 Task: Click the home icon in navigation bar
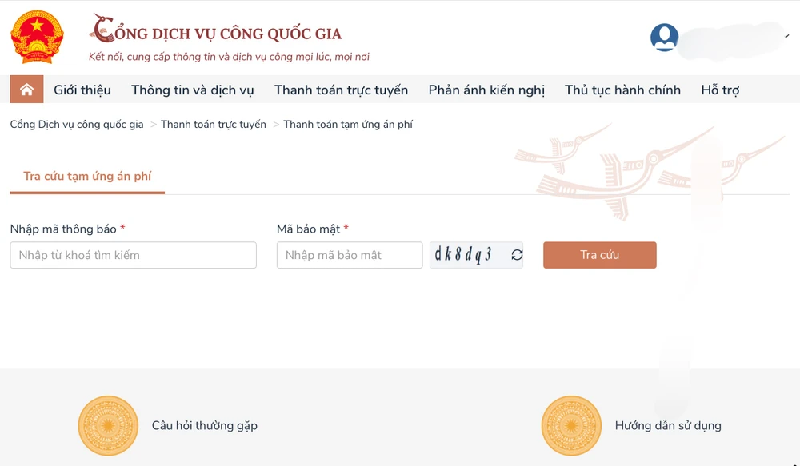tap(26, 90)
